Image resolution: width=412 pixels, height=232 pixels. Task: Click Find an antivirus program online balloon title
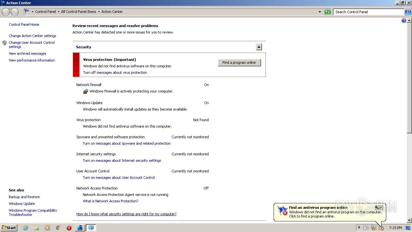pyautogui.click(x=318, y=208)
